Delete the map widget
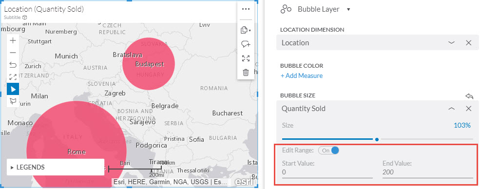480x189 pixels. 246,73
